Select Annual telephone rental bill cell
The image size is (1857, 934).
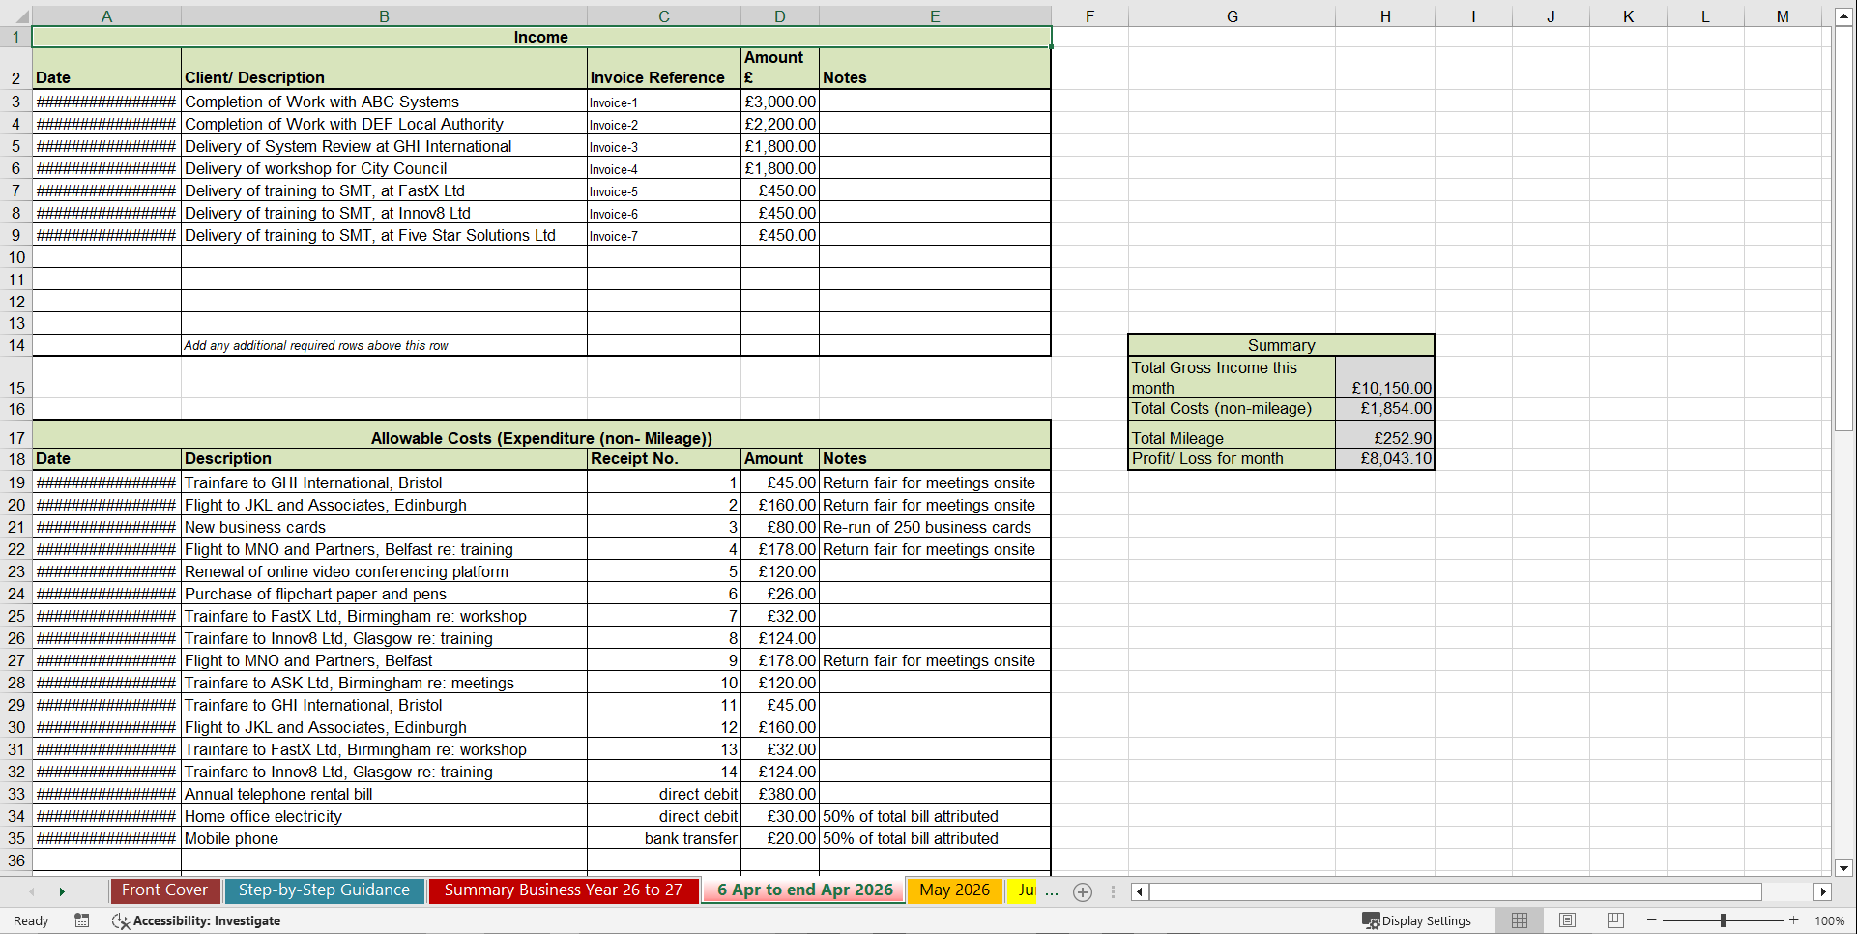click(384, 794)
